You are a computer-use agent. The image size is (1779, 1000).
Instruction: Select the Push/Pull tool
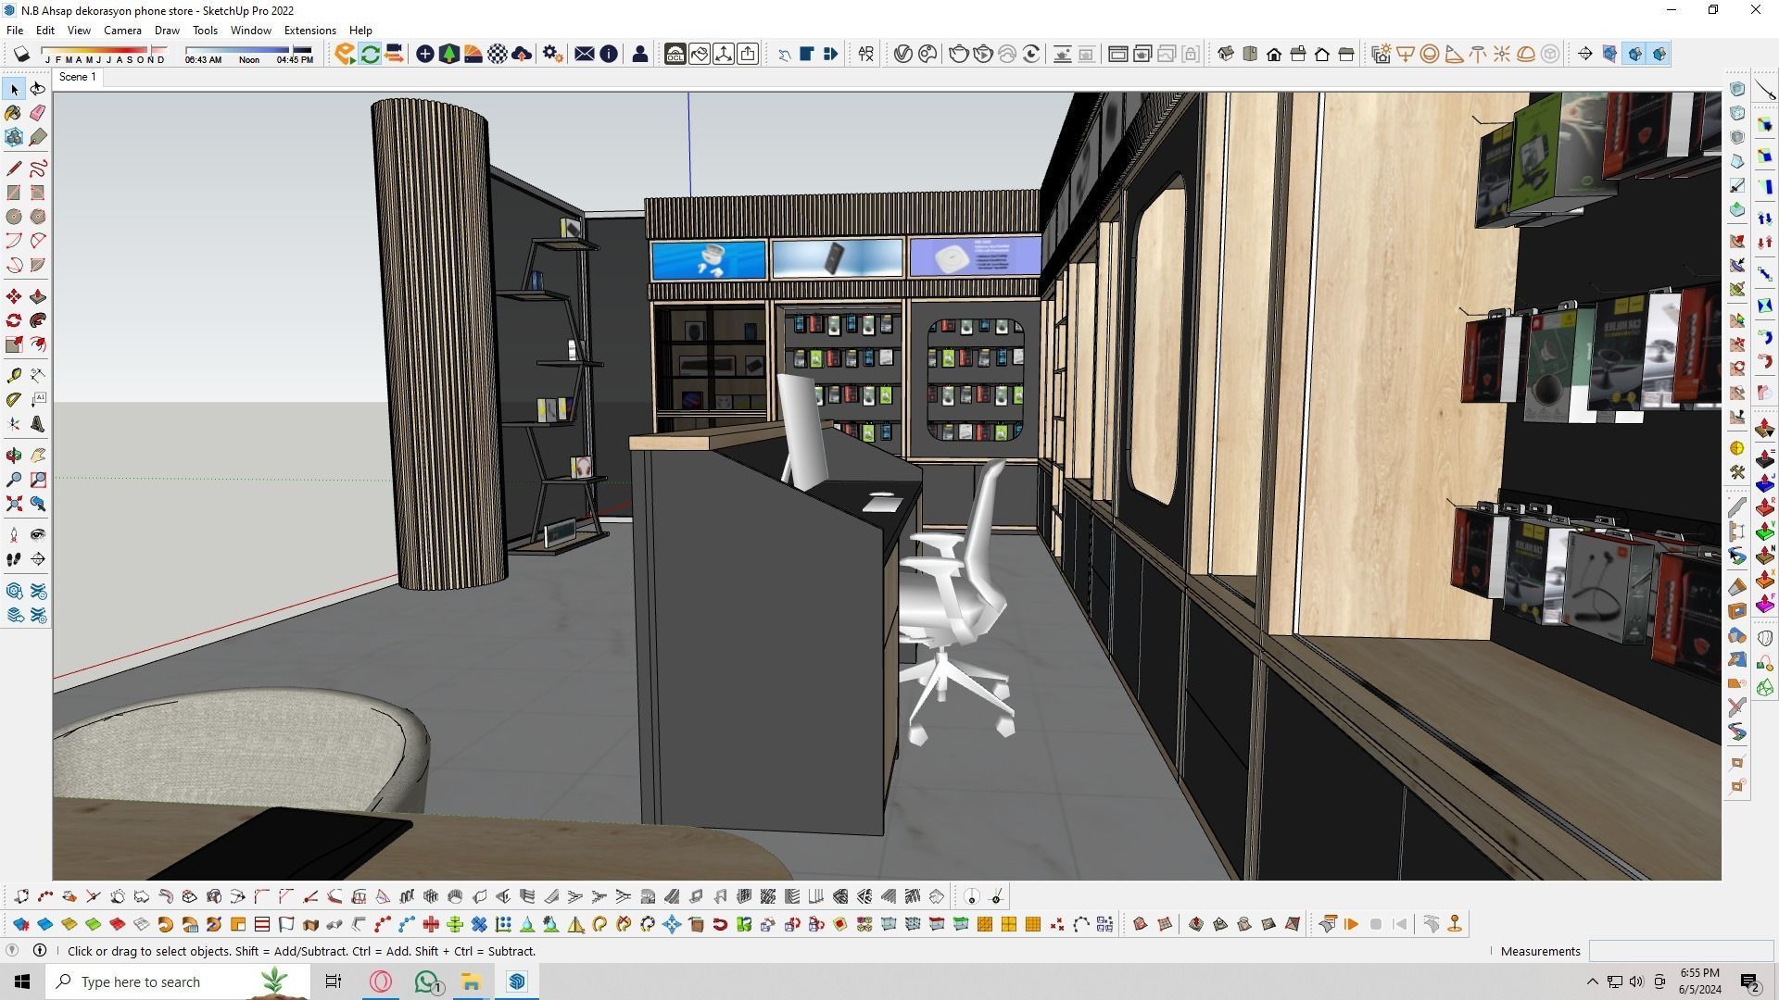click(x=38, y=296)
